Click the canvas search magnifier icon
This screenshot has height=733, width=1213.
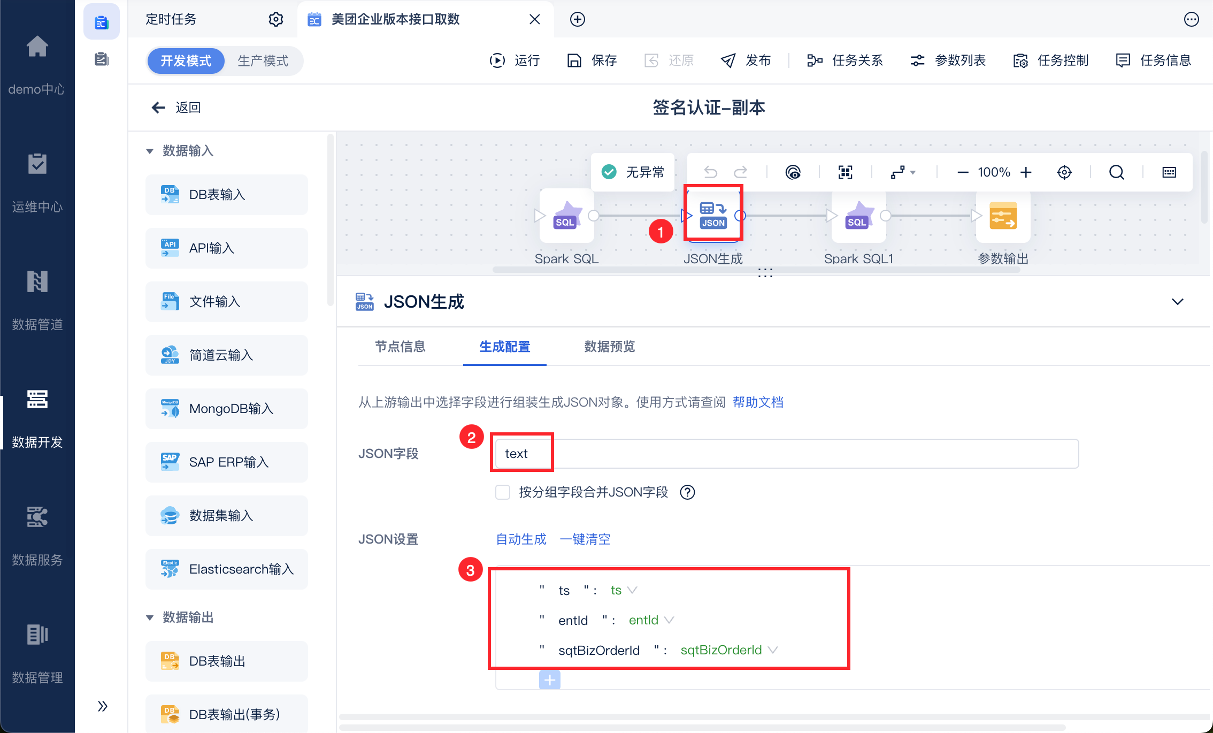pos(1116,172)
